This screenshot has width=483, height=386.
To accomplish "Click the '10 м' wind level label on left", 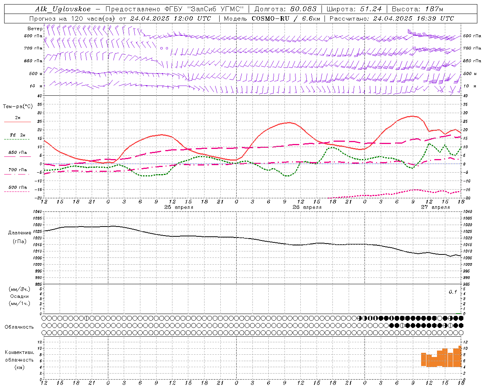I will [x=36, y=86].
